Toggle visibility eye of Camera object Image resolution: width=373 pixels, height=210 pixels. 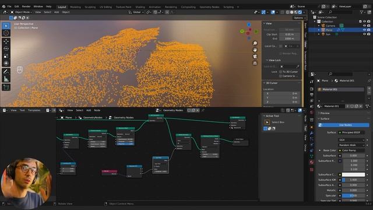point(364,26)
